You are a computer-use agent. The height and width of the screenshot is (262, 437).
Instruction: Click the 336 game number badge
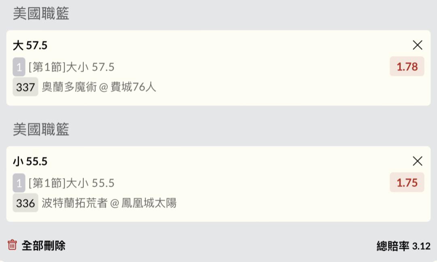pos(25,203)
